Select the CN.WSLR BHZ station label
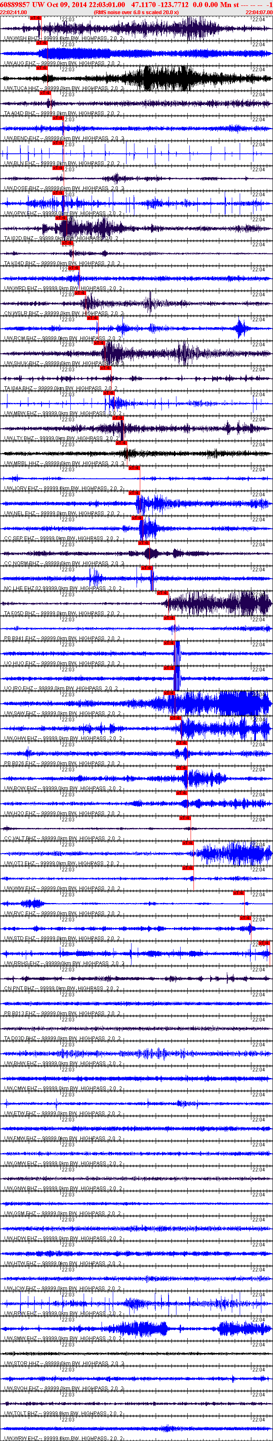 pyautogui.click(x=64, y=314)
